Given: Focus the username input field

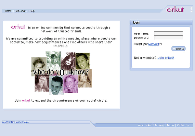Looking at the screenshot, I should 168,33.
